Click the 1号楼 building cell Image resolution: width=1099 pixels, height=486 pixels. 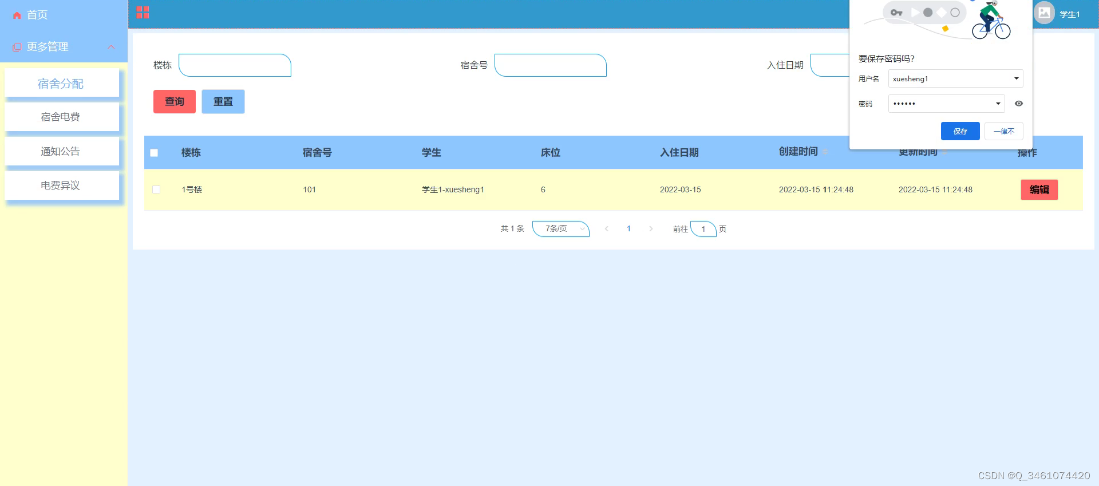pos(192,189)
